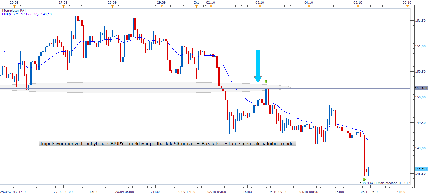Select the green arrow marker above the retest candle
430x195 pixels.
266,82
